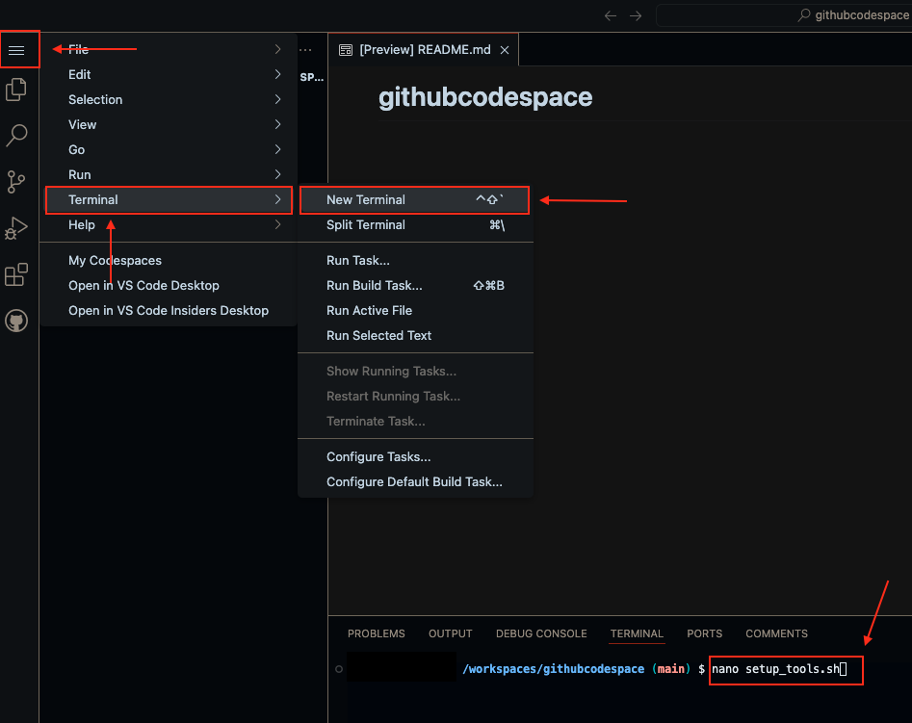Expand the View submenu
The height and width of the screenshot is (723, 912).
point(169,124)
